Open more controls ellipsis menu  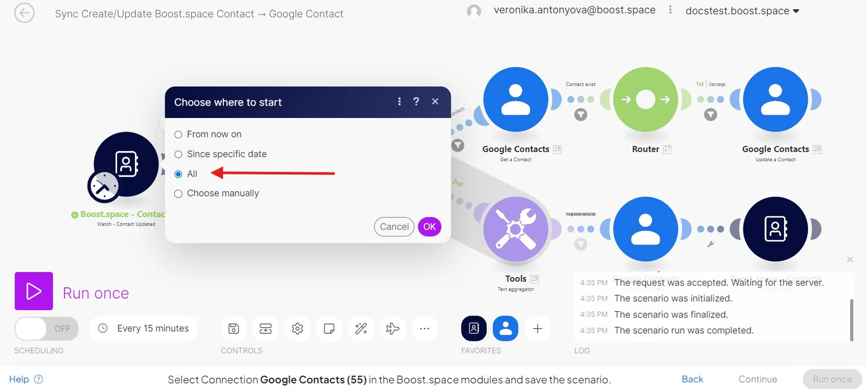424,328
